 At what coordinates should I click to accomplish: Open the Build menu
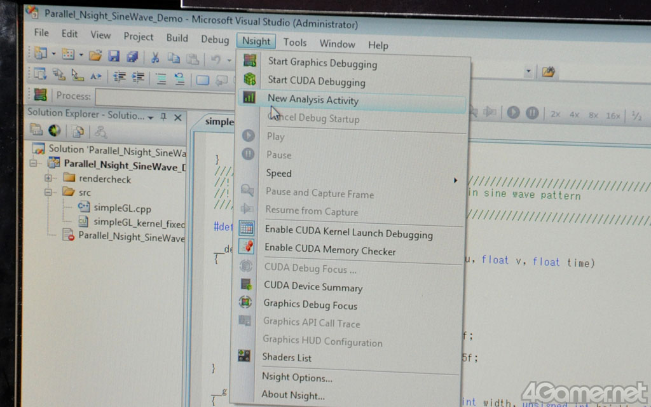(x=177, y=38)
